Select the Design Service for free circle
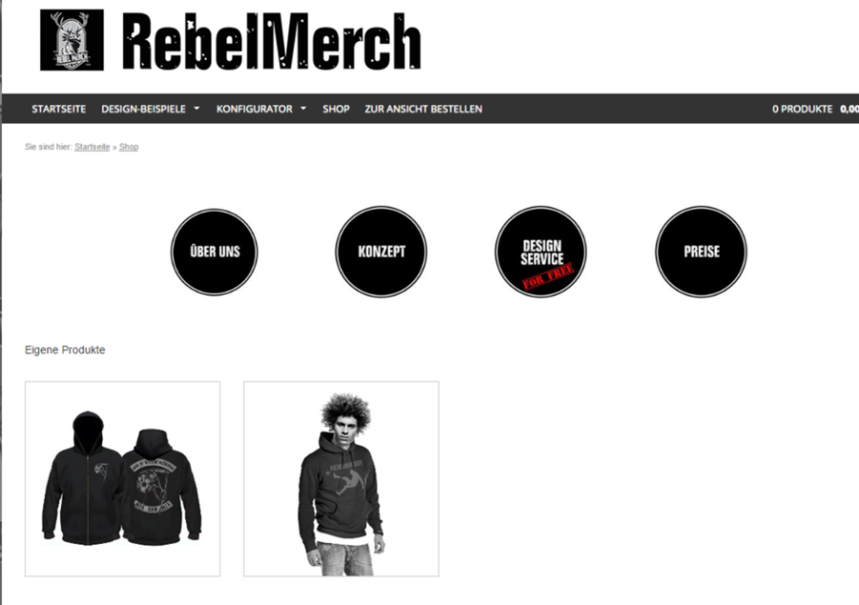 coord(541,252)
